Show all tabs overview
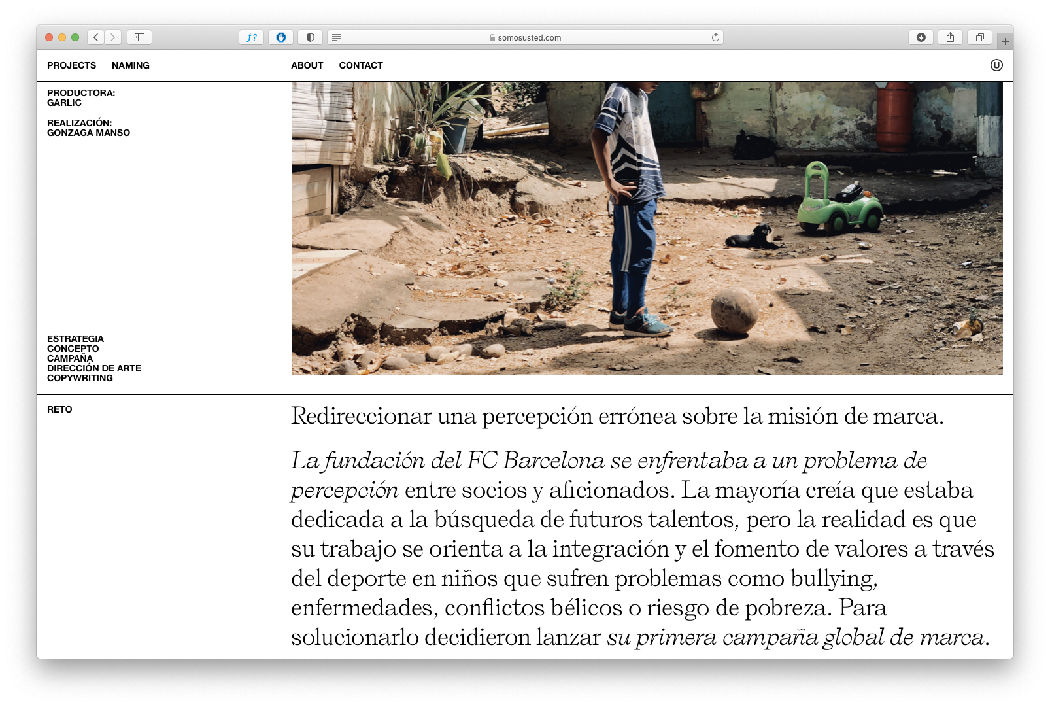This screenshot has height=707, width=1050. click(x=979, y=37)
